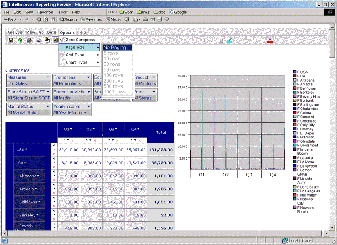
Task: Open the Google link shortcut
Action: coord(178,12)
